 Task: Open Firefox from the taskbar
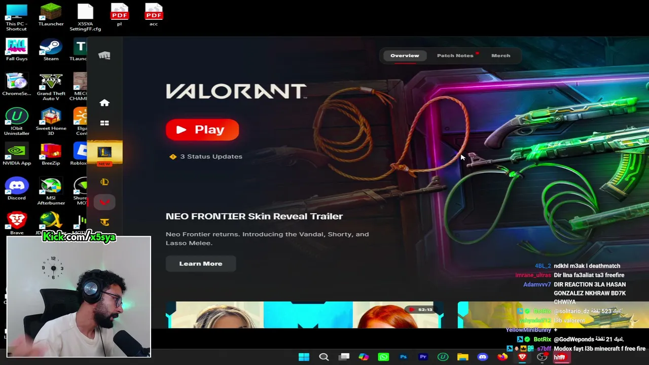click(x=502, y=357)
